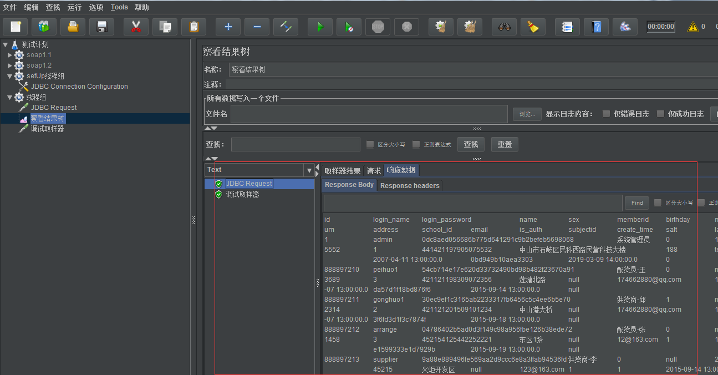The image size is (718, 375).
Task: Collapse the setUp线程组 tree node
Action: (x=10, y=76)
